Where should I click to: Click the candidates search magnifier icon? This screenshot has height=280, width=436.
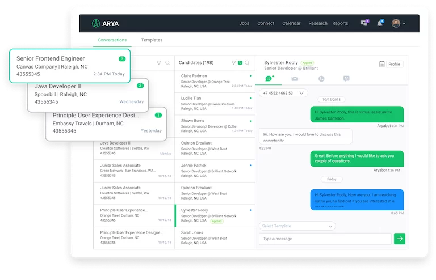pos(247,63)
